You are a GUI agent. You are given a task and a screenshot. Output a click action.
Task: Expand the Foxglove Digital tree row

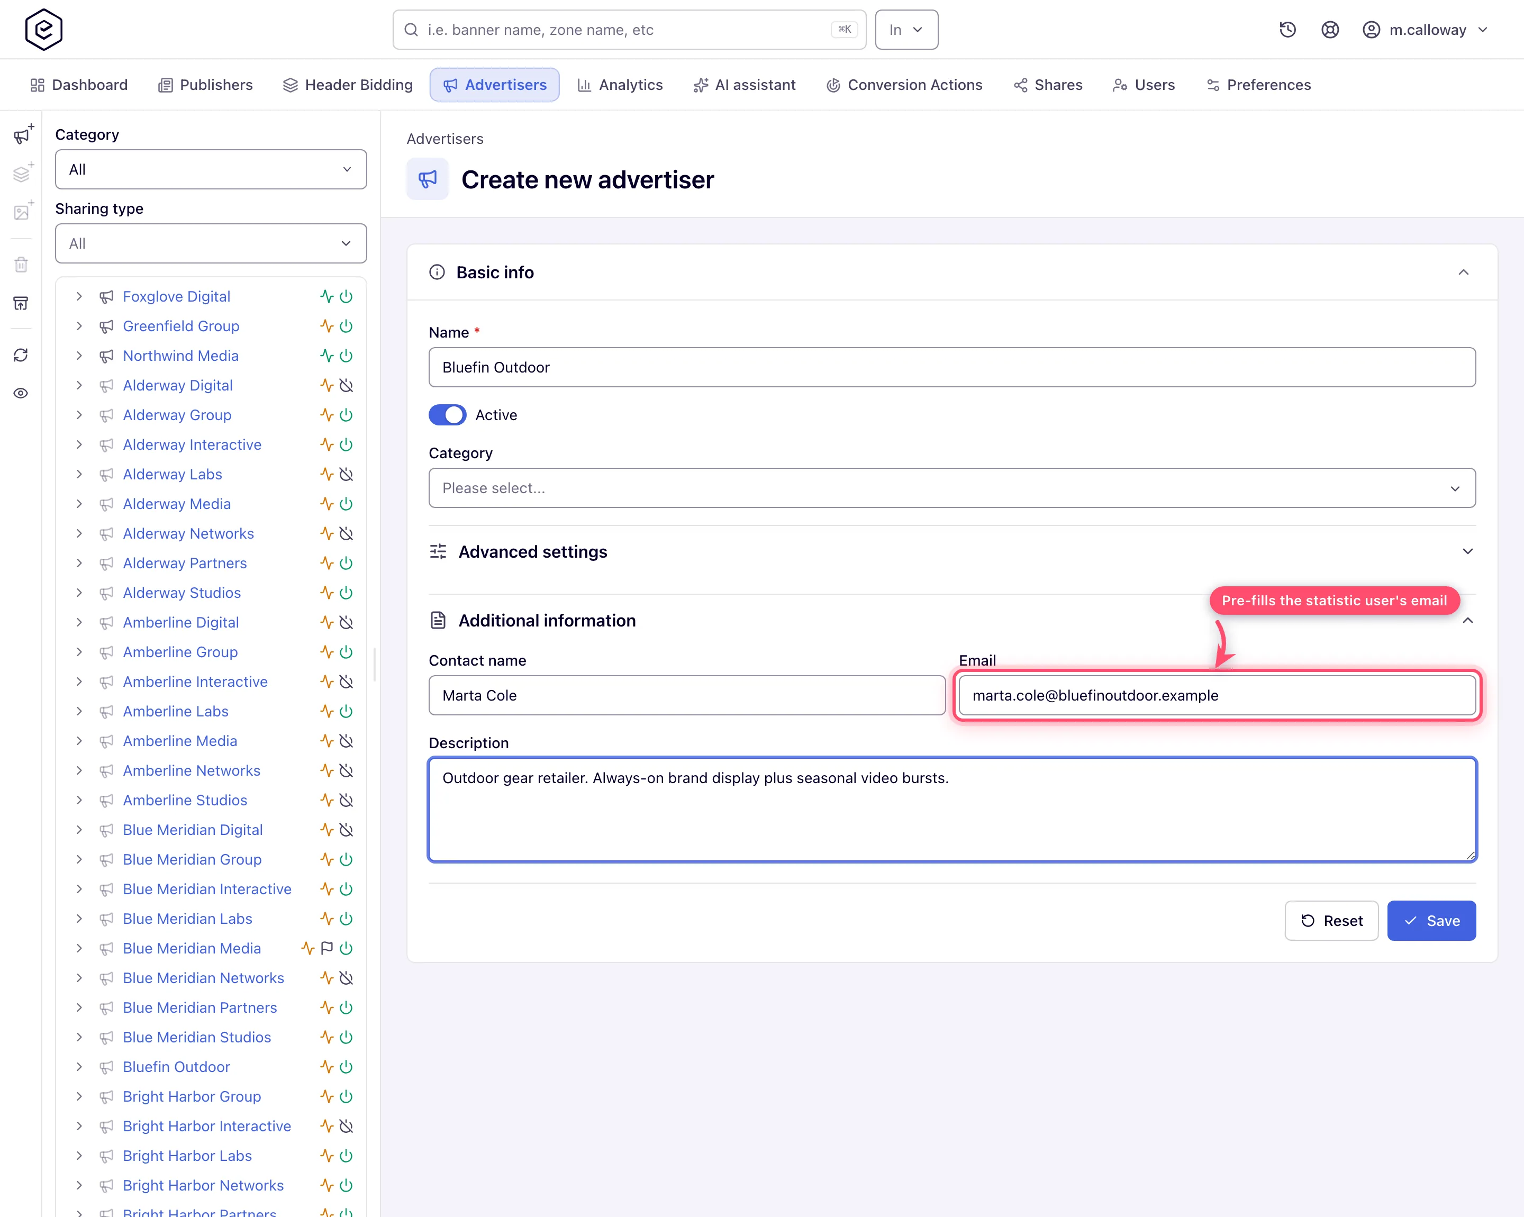point(79,296)
